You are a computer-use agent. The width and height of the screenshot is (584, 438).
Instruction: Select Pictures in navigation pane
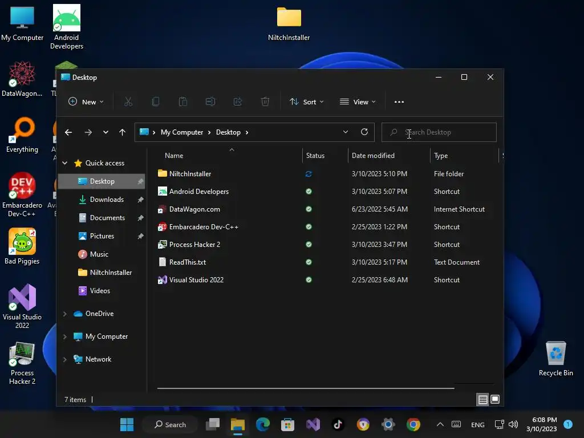click(102, 236)
